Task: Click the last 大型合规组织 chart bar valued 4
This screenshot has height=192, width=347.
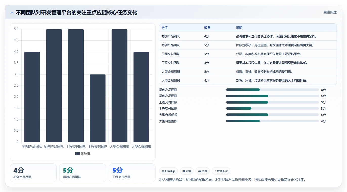Action: 141,97
